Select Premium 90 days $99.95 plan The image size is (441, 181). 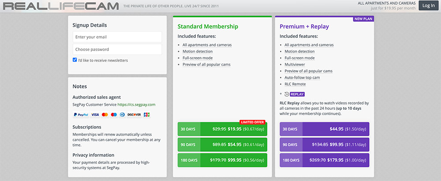[x=324, y=145]
